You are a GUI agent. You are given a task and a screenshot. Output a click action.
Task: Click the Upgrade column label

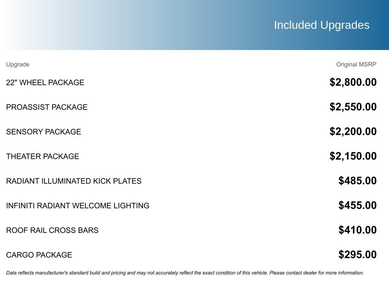click(17, 64)
